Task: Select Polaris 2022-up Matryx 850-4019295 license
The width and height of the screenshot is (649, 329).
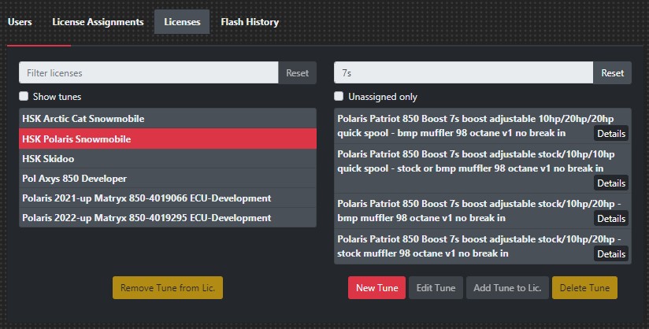Action: (x=168, y=218)
